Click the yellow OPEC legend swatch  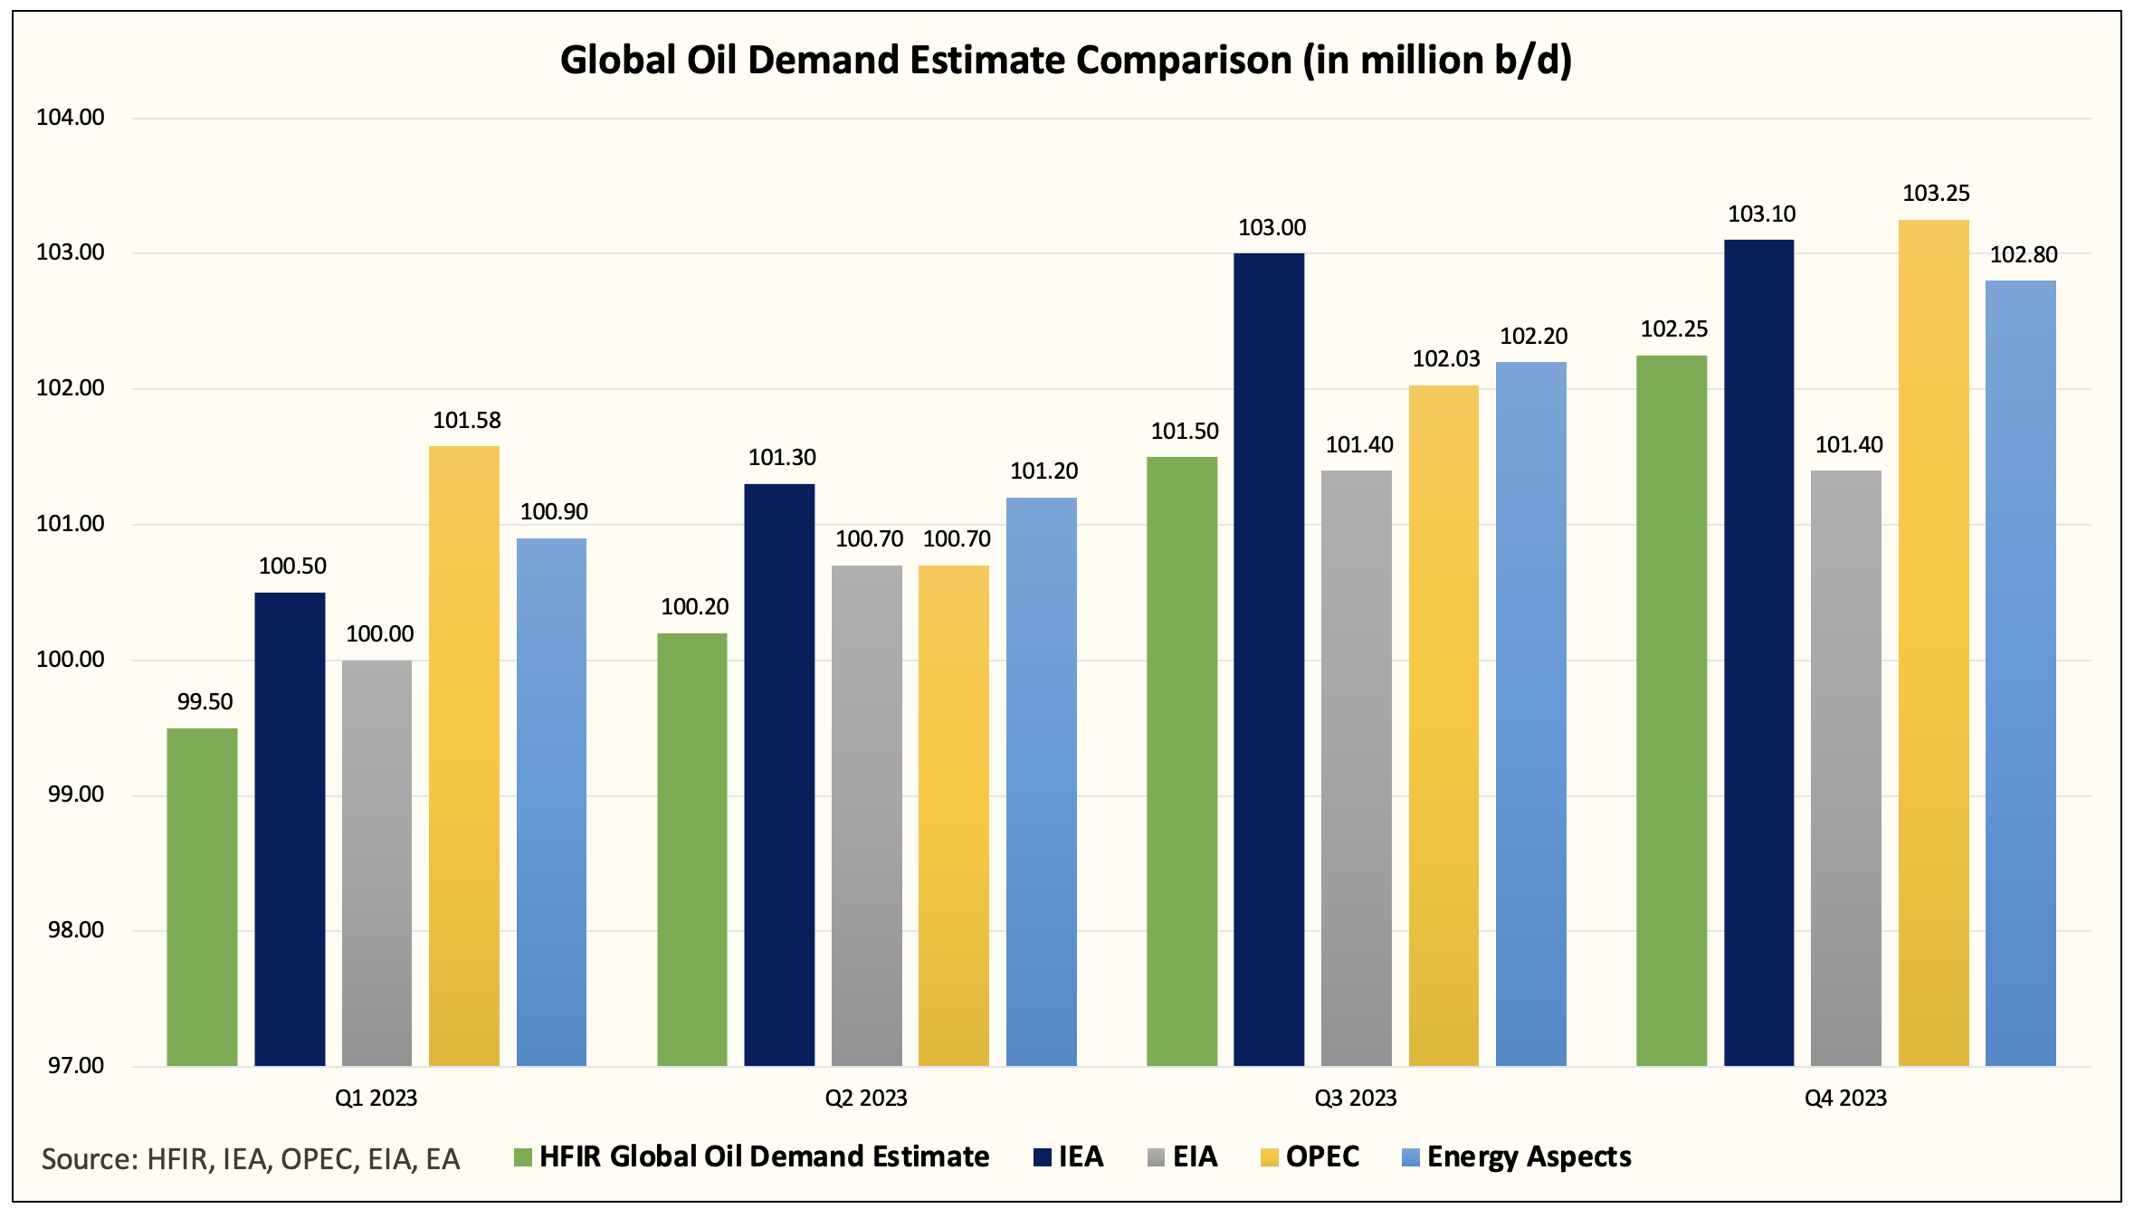point(1269,1157)
